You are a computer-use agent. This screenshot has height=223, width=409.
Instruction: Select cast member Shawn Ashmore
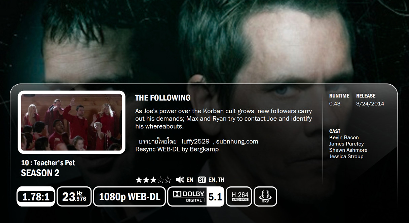[x=348, y=150]
